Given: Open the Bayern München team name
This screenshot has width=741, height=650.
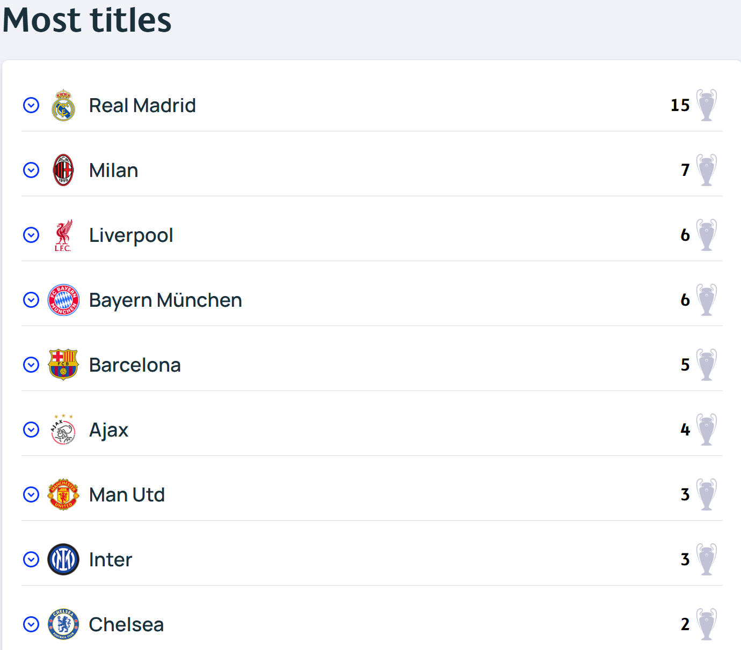Looking at the screenshot, I should point(165,300).
